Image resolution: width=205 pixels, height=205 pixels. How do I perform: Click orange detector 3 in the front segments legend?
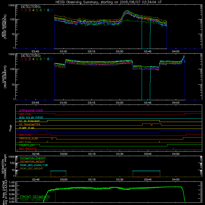tap(29, 10)
